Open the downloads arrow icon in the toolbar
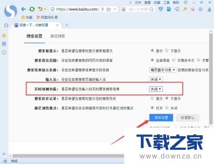 (209, 9)
